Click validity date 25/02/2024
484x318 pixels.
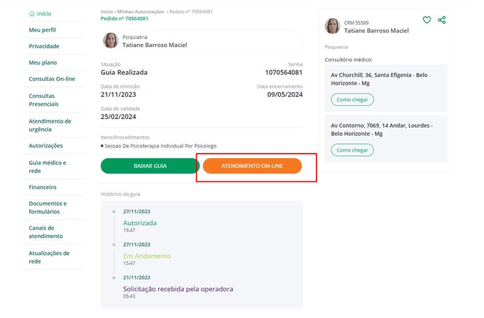point(118,117)
